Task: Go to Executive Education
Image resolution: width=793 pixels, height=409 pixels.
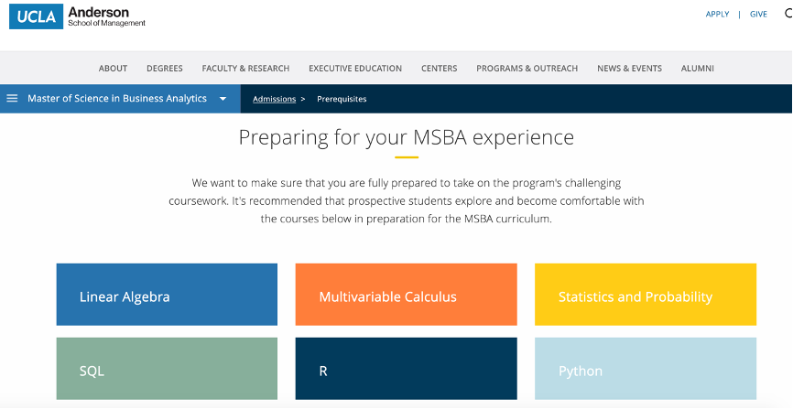Action: pos(355,69)
